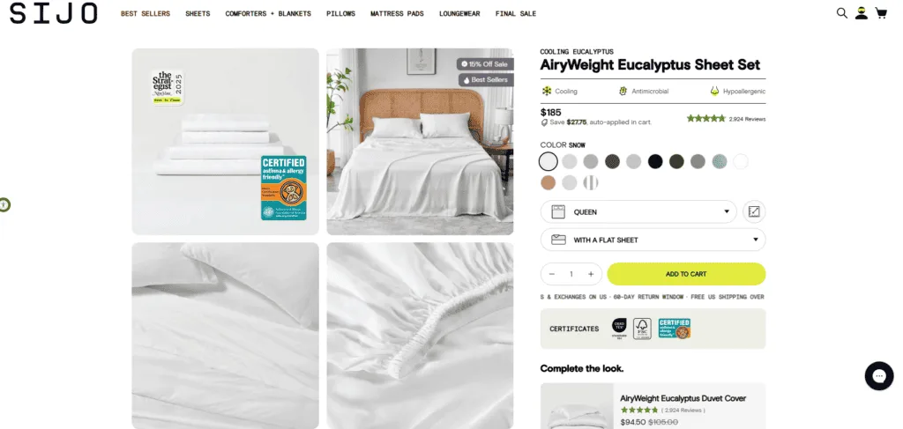Screen dimensions: 903x429
Task: Click the FSC certificate badge
Action: point(642,329)
